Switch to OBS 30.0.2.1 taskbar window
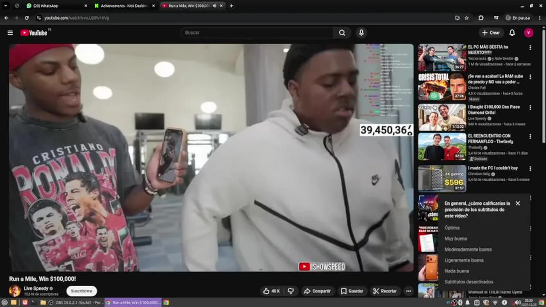 pos(76,302)
